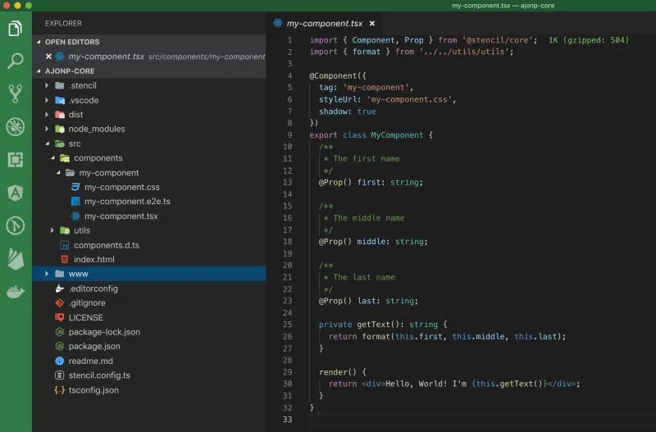Open the Extensions view icon

click(15, 159)
